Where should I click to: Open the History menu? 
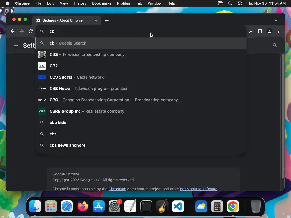click(80, 3)
